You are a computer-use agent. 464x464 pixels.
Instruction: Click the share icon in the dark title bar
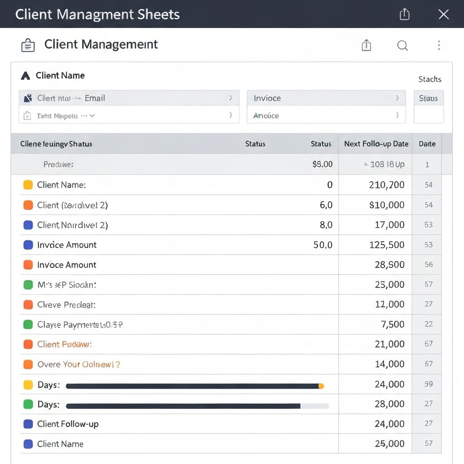click(x=404, y=14)
